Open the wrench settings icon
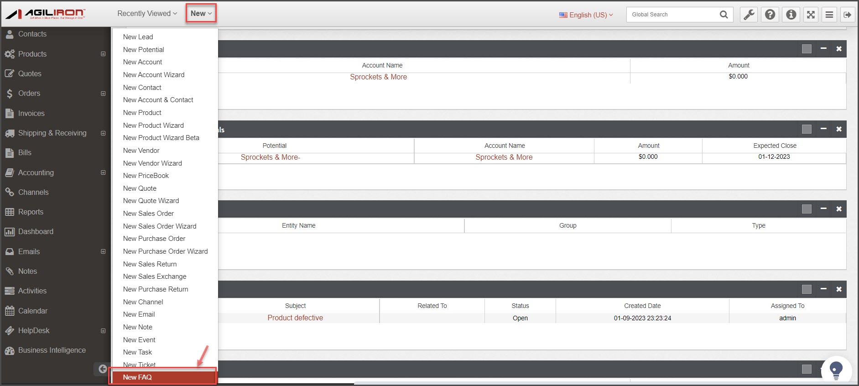The image size is (859, 386). click(x=749, y=15)
